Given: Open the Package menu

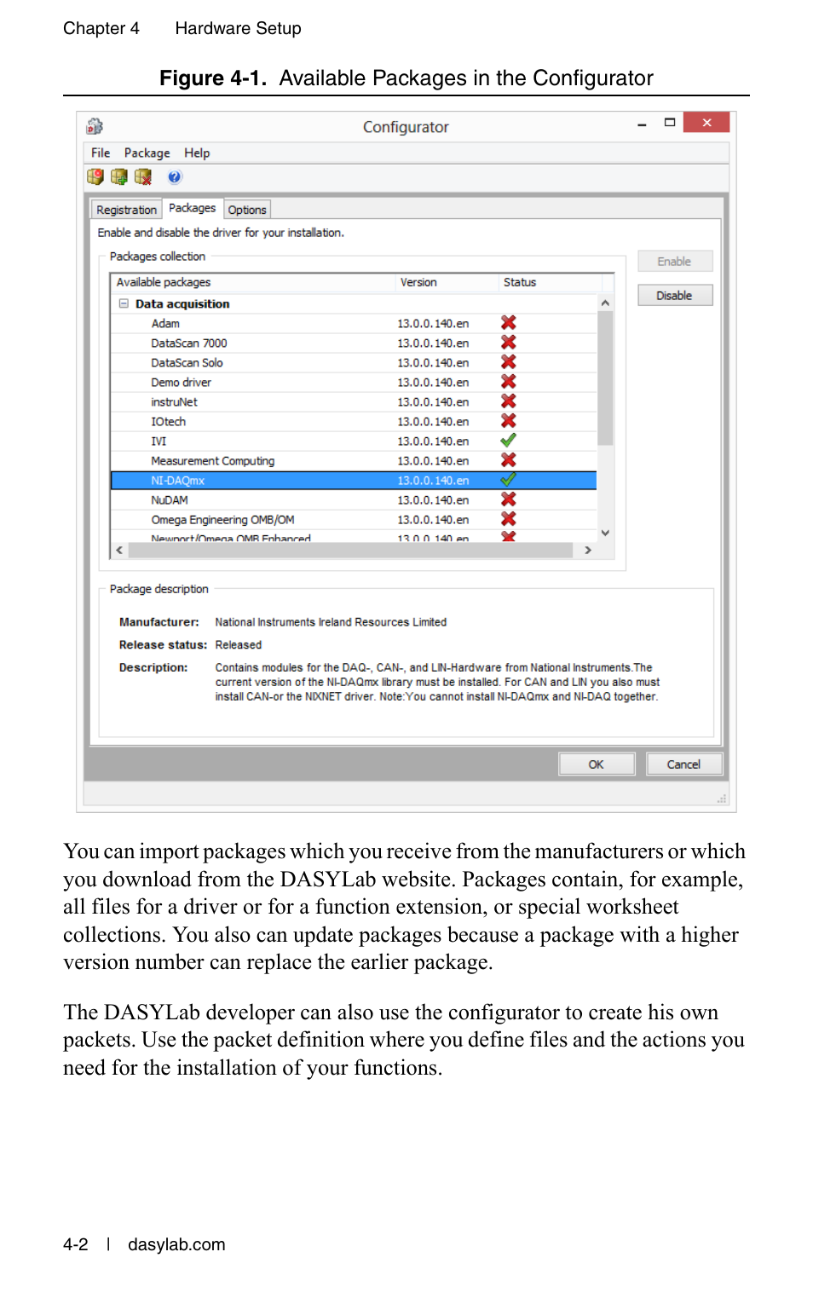Looking at the screenshot, I should tap(147, 153).
